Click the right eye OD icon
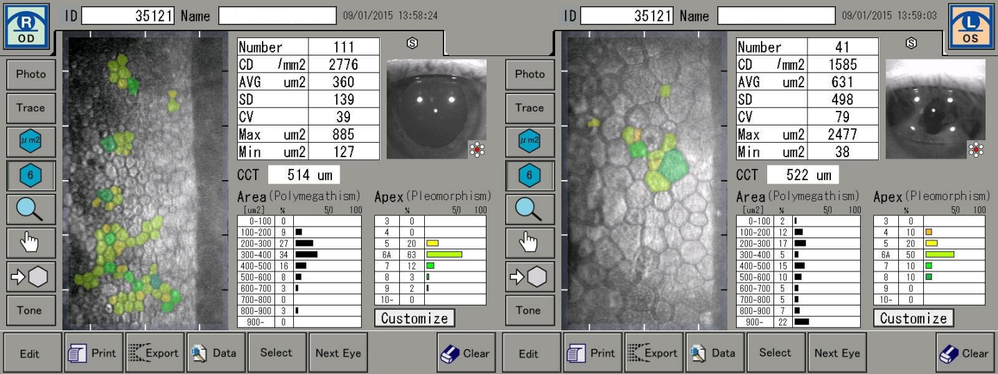Image resolution: width=998 pixels, height=374 pixels. pyautogui.click(x=26, y=26)
